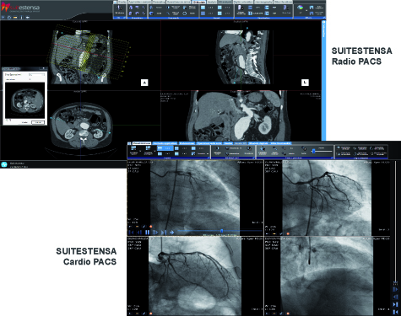Click the first layout icon in Radio PACS toolbar
The image size is (401, 316).
(203, 8)
